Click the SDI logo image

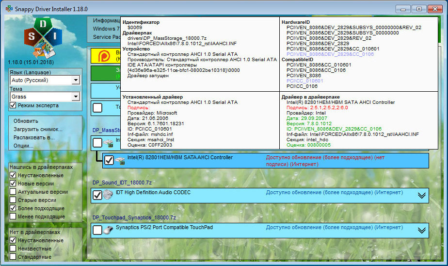43,37
